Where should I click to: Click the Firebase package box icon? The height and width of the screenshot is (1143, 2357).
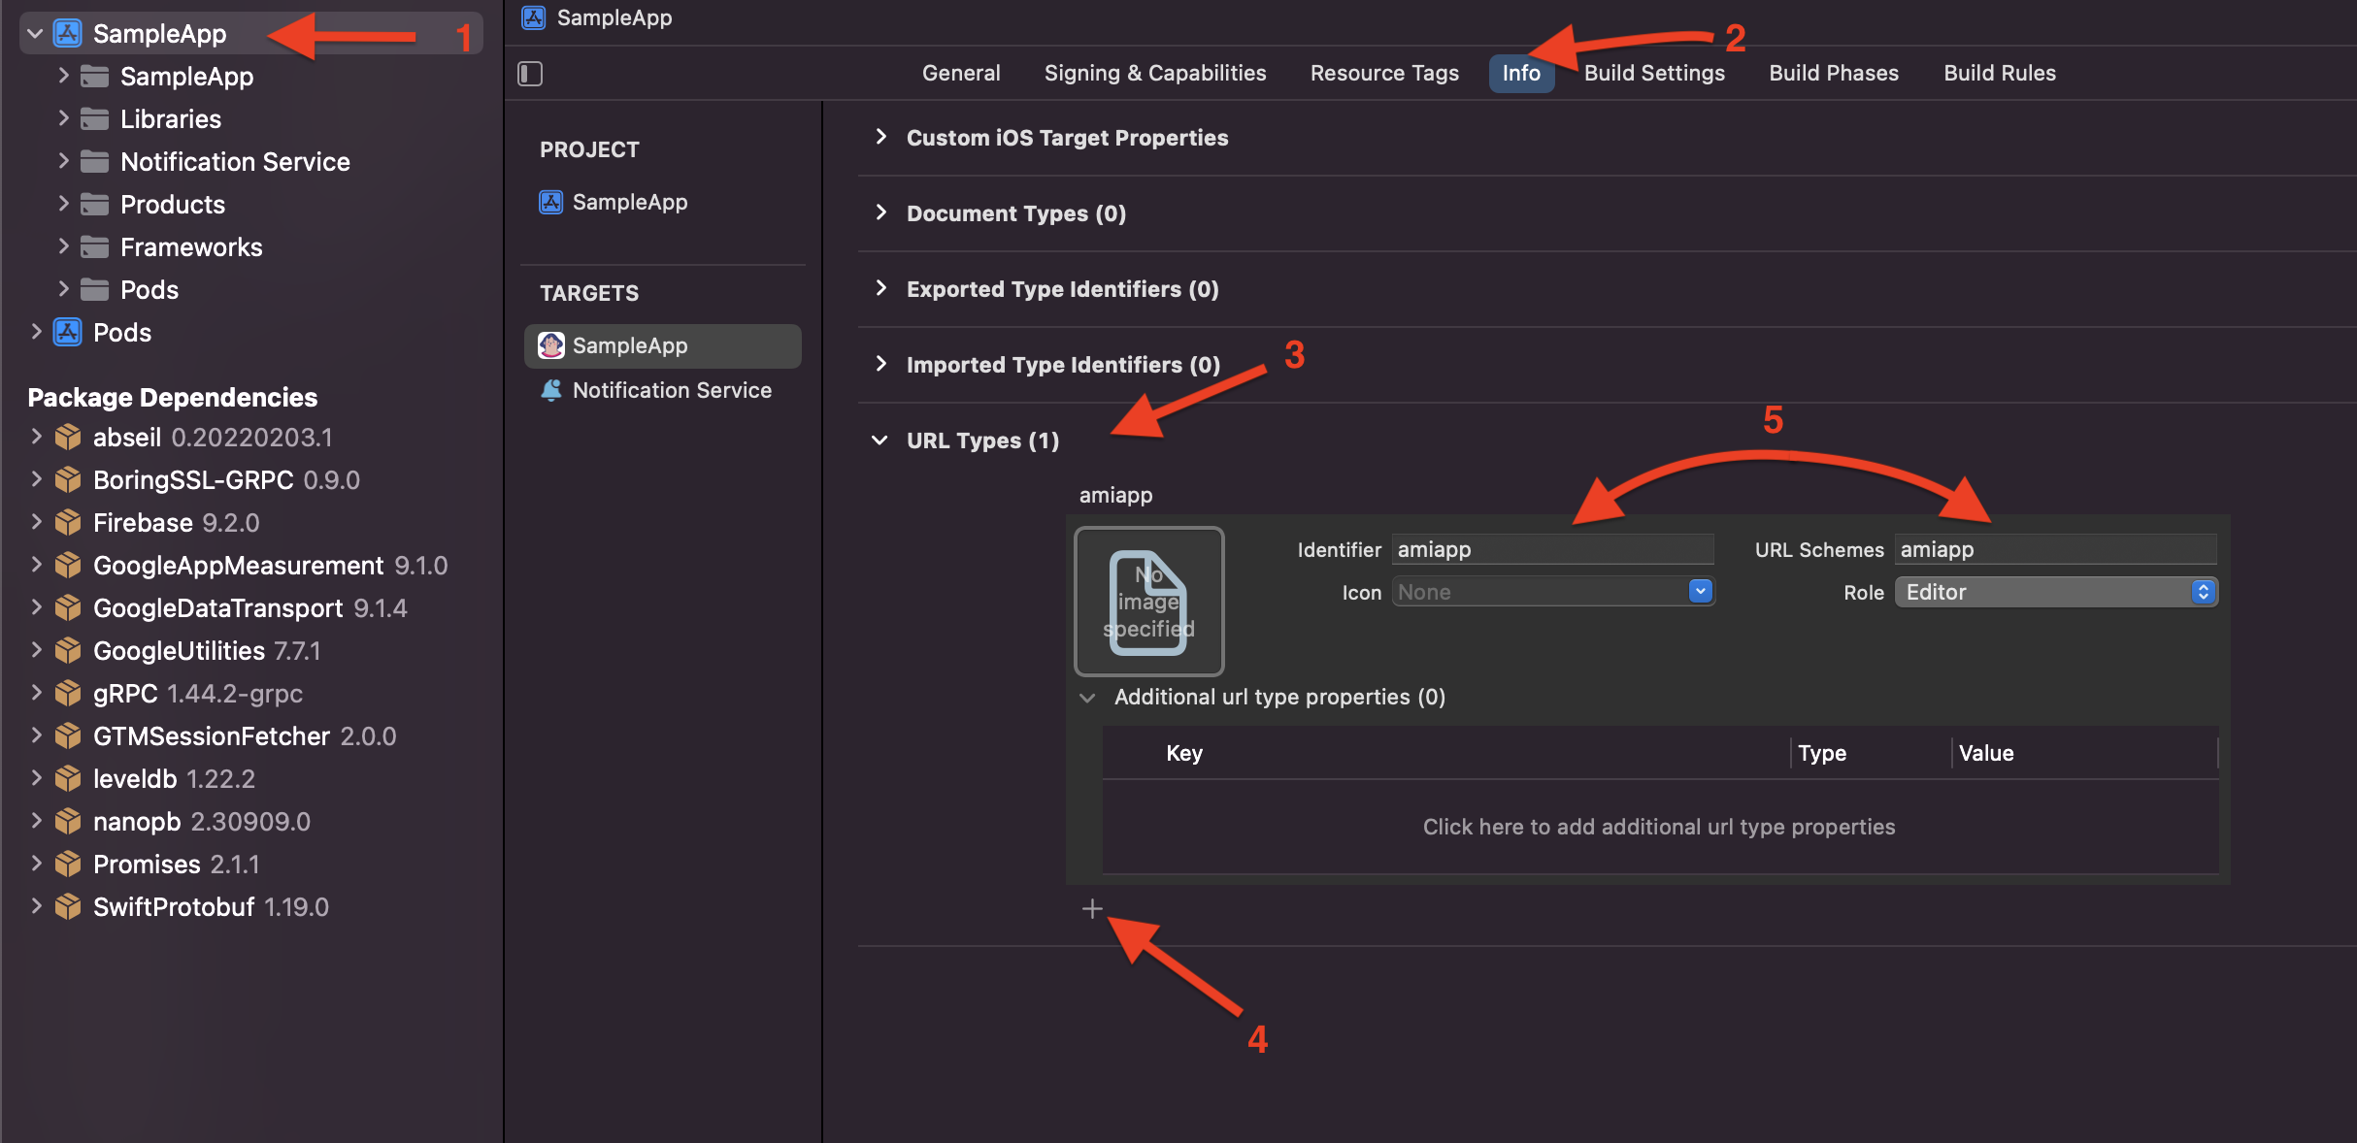[x=68, y=523]
